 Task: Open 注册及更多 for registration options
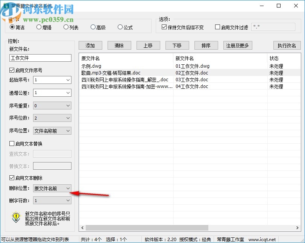click(238, 45)
